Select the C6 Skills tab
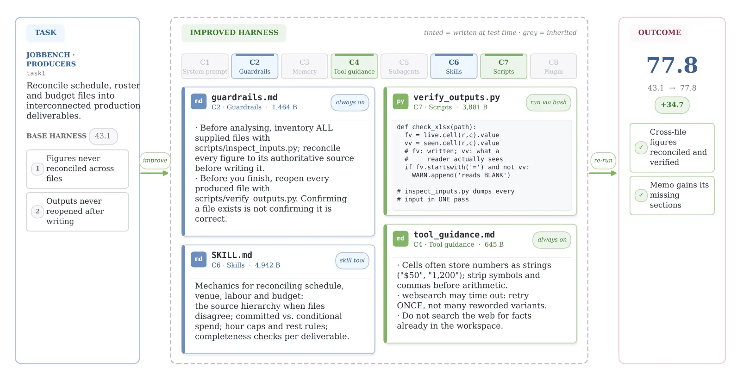Viewport: 737px width, 375px height. tap(454, 66)
